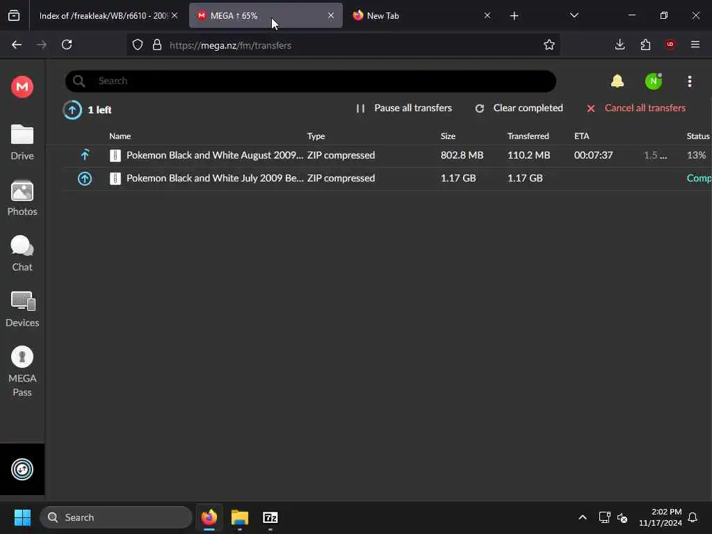Close the MEGA tab
Image resolution: width=712 pixels, height=534 pixels.
click(x=331, y=15)
